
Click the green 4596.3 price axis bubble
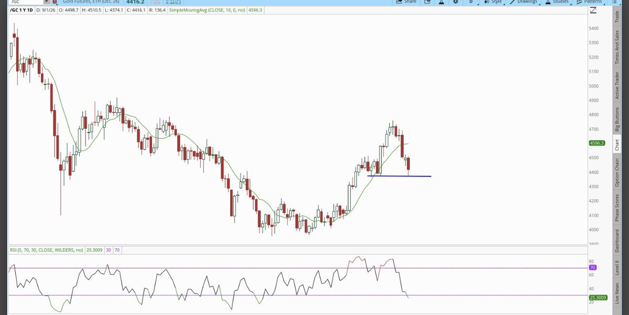[597, 143]
